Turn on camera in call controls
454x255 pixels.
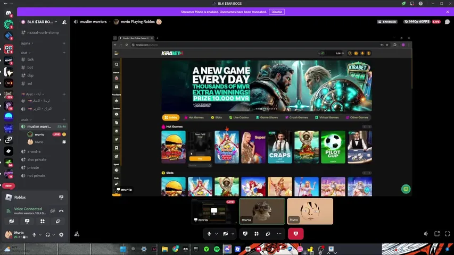click(225, 234)
